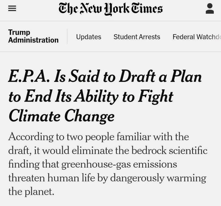Image resolution: width=221 pixels, height=206 pixels.
Task: Click the phrase "the planet." ending the summary
Action: (31, 191)
